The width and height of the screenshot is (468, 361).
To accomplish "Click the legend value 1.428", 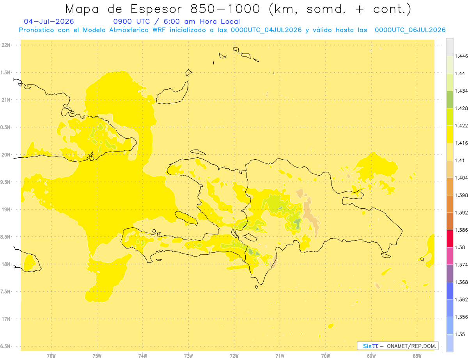I will point(461,108).
